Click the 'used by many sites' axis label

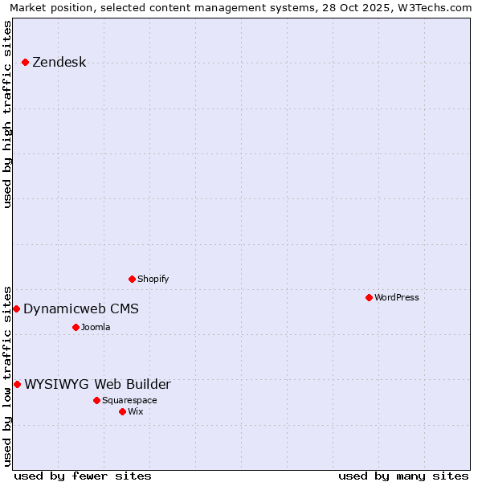[403, 476]
